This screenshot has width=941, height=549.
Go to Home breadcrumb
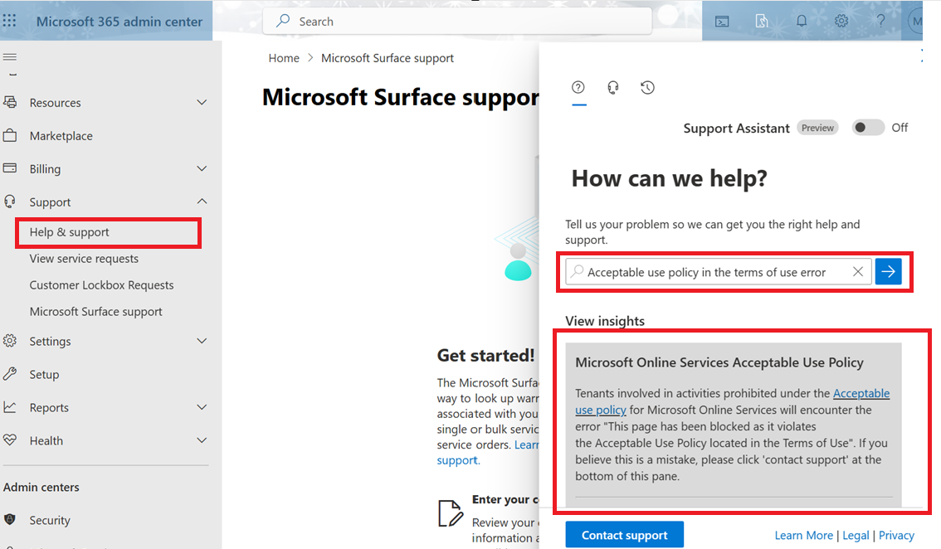(x=284, y=58)
